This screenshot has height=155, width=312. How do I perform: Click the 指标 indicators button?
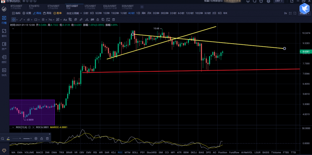tap(16, 13)
